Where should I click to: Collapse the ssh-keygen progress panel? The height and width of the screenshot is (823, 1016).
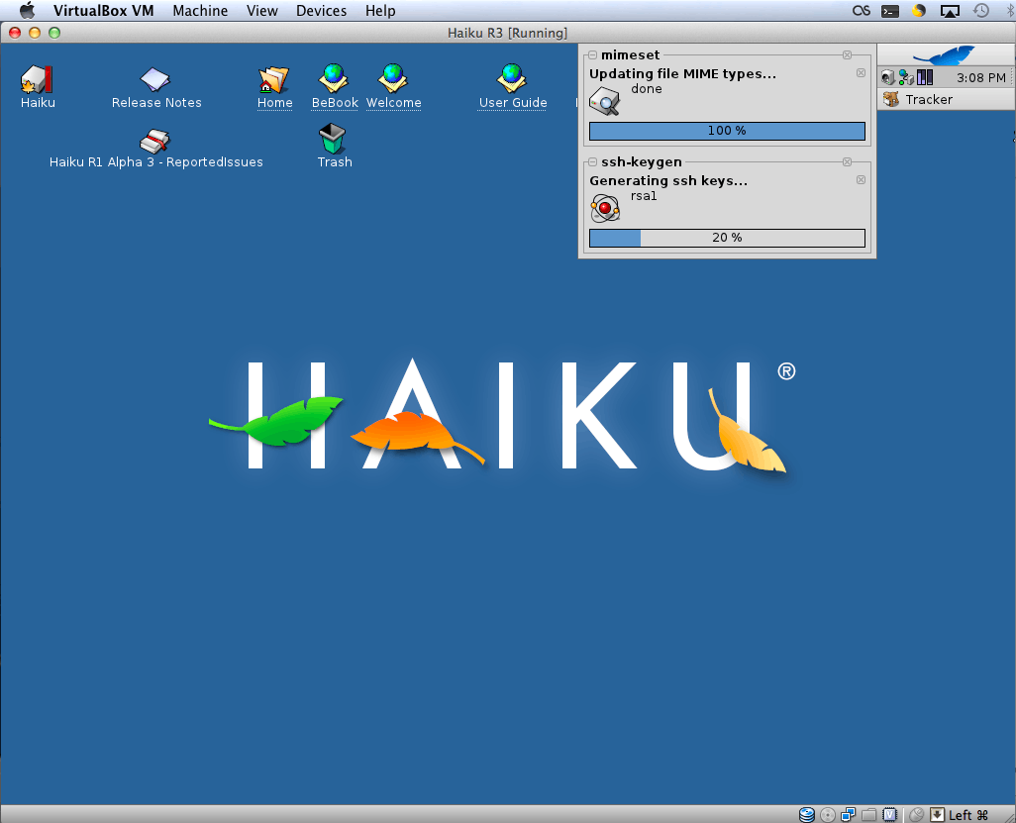[x=591, y=161]
